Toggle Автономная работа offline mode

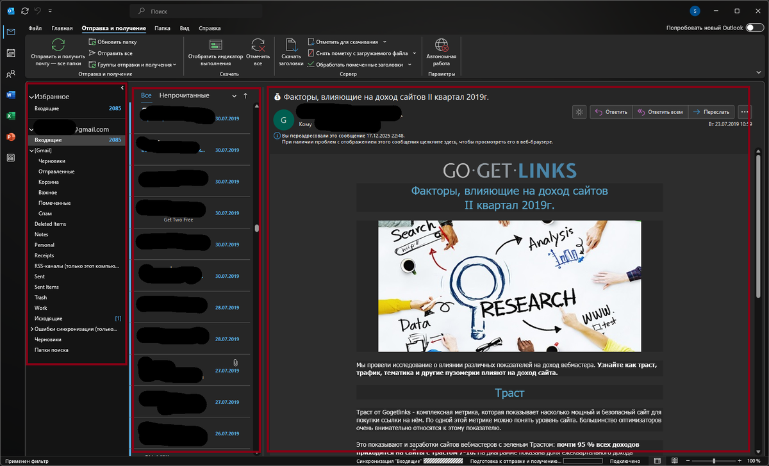pyautogui.click(x=442, y=52)
